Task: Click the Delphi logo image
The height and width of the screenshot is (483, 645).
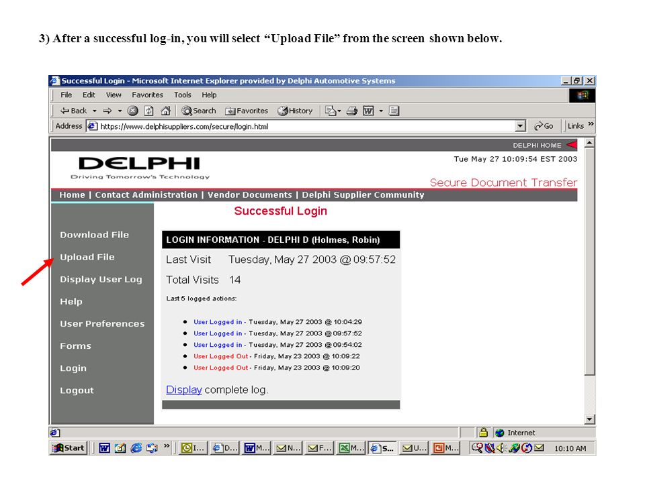Action: coord(140,168)
